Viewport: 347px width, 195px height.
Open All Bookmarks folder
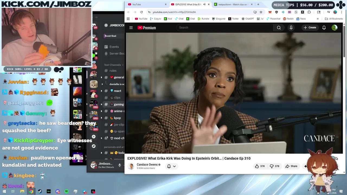click(x=334, y=19)
